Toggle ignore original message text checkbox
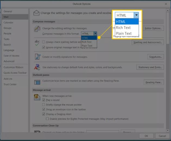Viewport: 171px width, 141px height. tap(43, 47)
